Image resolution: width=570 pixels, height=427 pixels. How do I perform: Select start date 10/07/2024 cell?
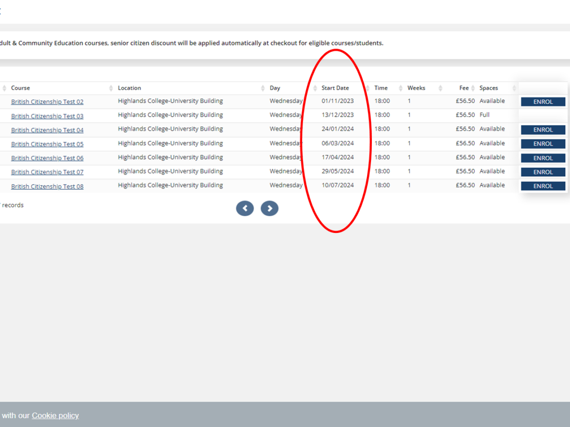click(x=338, y=186)
